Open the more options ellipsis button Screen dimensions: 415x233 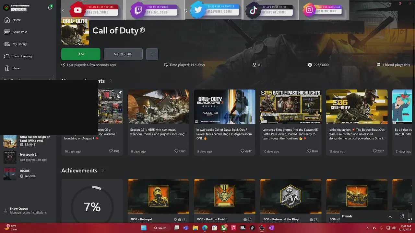pos(152,54)
